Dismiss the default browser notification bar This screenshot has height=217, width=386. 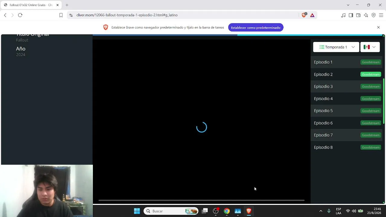(x=378, y=27)
